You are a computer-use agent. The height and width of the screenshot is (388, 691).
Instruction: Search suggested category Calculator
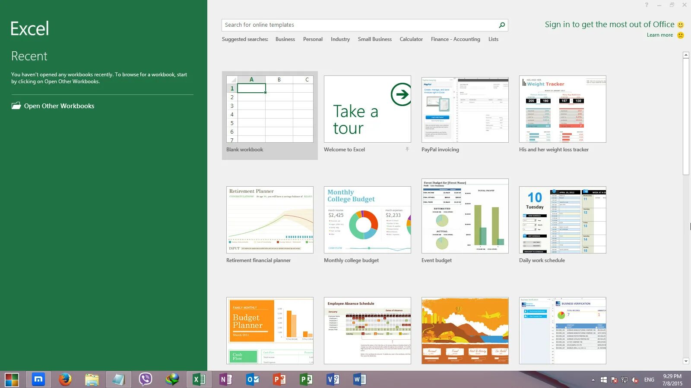pos(411,39)
